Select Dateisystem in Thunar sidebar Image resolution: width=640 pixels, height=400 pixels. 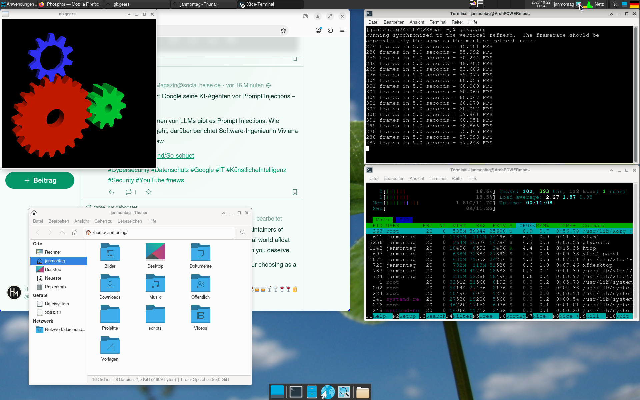pyautogui.click(x=57, y=304)
